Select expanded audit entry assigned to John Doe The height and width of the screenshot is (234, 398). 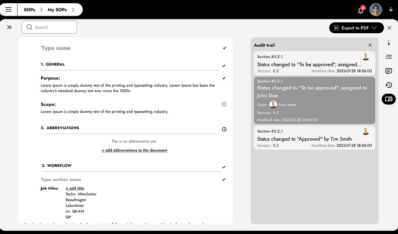click(x=314, y=101)
